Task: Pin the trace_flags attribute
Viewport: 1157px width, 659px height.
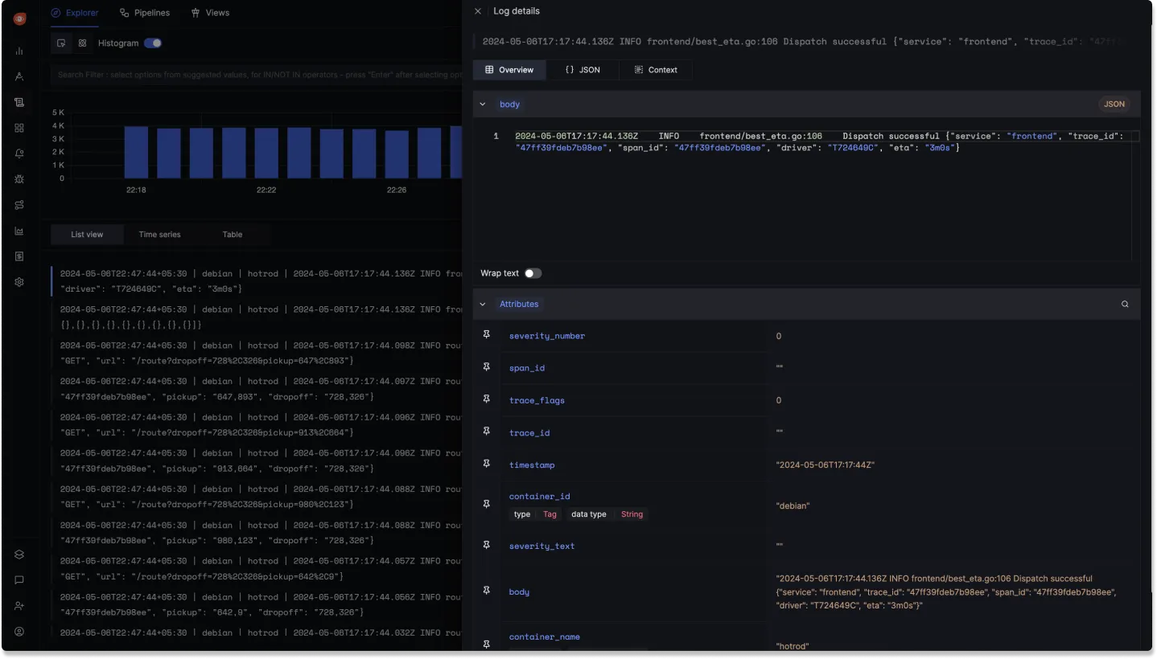Action: pyautogui.click(x=486, y=399)
